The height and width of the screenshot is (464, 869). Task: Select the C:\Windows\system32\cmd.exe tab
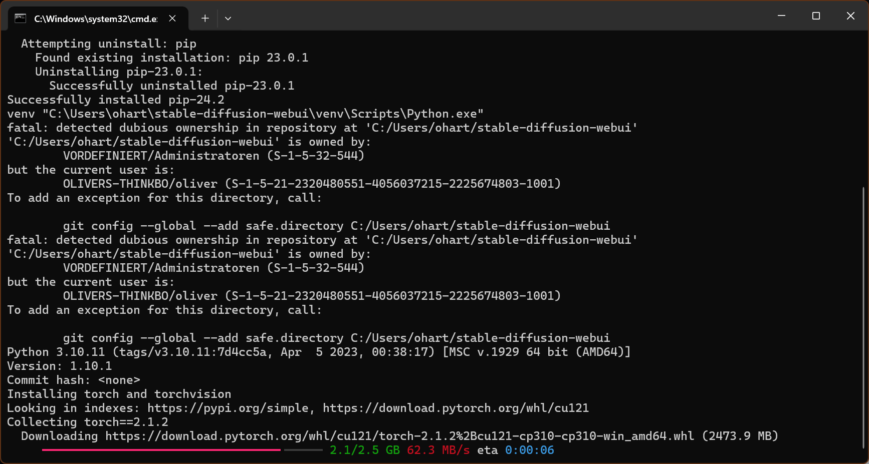(x=95, y=19)
